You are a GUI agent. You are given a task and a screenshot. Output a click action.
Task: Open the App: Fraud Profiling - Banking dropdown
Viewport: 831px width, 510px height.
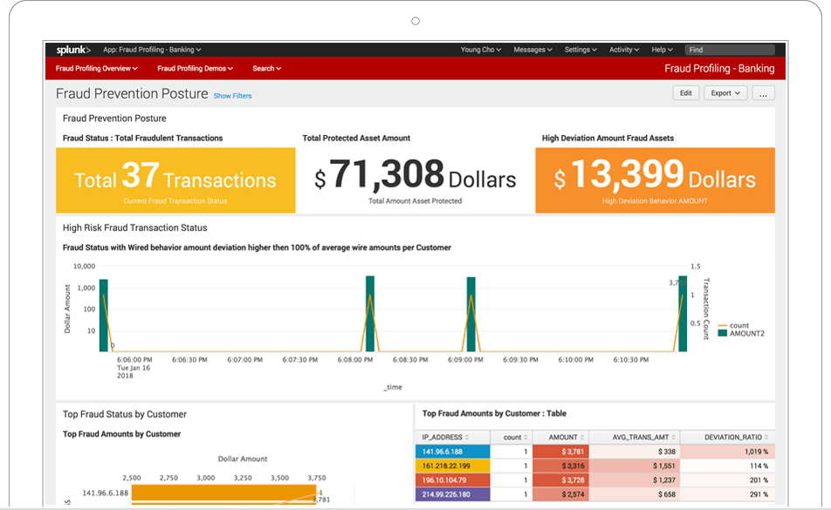pos(152,50)
